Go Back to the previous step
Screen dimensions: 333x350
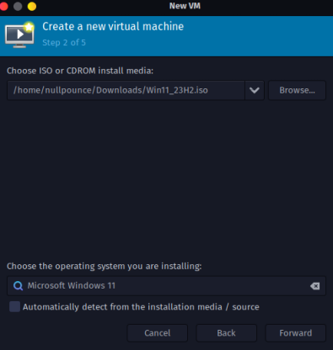pyautogui.click(x=226, y=333)
